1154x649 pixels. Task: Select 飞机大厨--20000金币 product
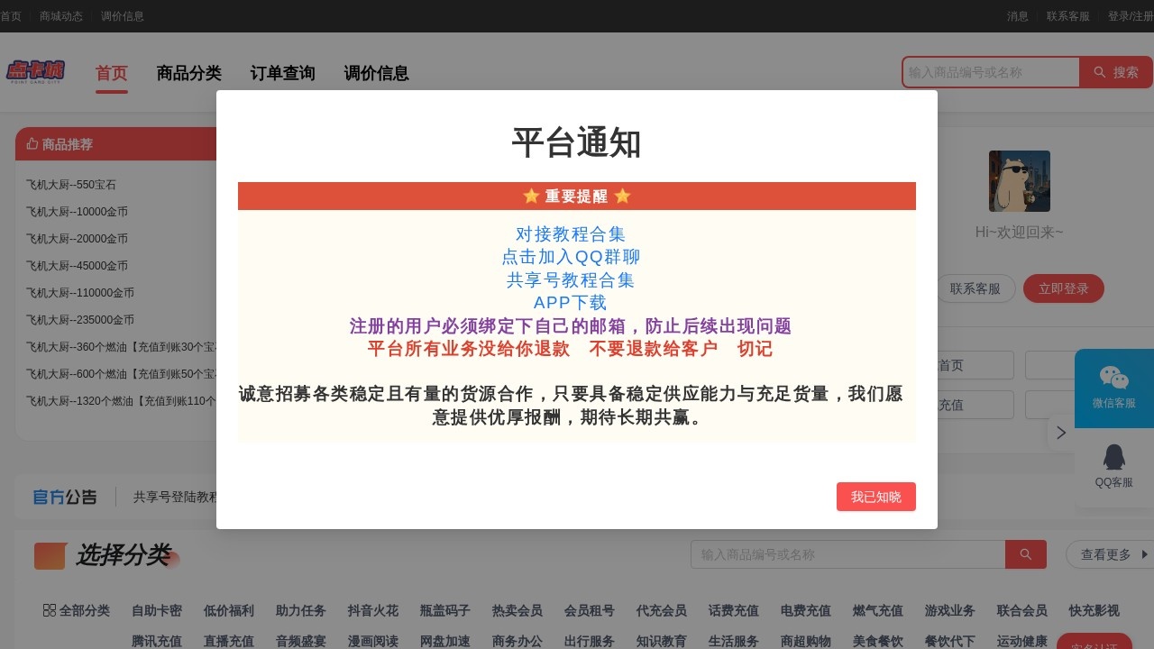(x=77, y=239)
